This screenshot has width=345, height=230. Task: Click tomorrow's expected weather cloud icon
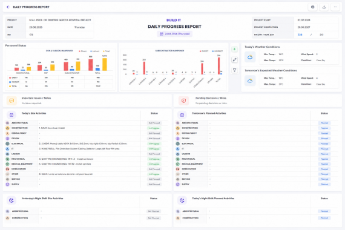[x=250, y=81]
